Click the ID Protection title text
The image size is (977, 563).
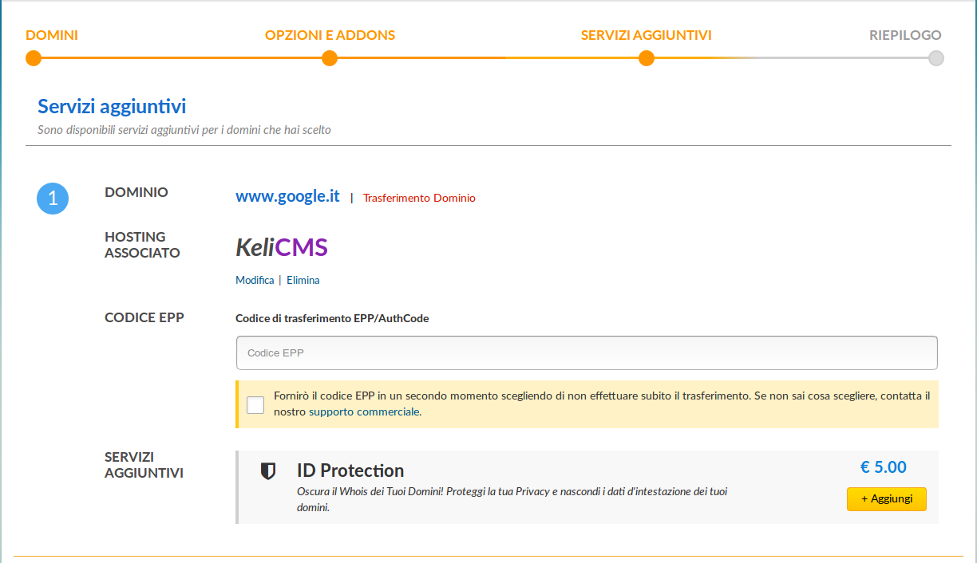coord(350,470)
